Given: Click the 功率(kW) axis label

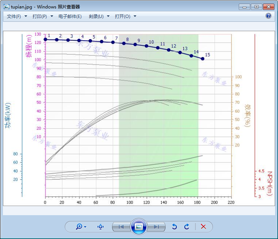Looking at the screenshot, I should pyautogui.click(x=8, y=115).
